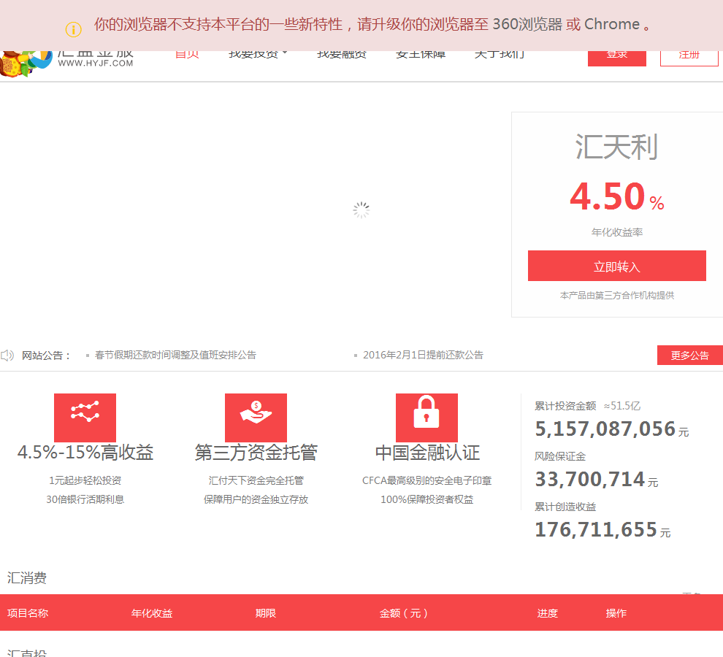Click the 33,700,714 risk reserve figure
Viewport: 723px width, 657px height.
point(590,479)
